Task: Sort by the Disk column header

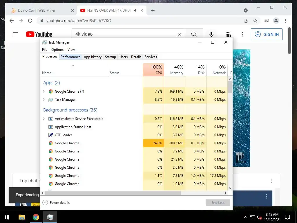Action: pyautogui.click(x=196, y=70)
